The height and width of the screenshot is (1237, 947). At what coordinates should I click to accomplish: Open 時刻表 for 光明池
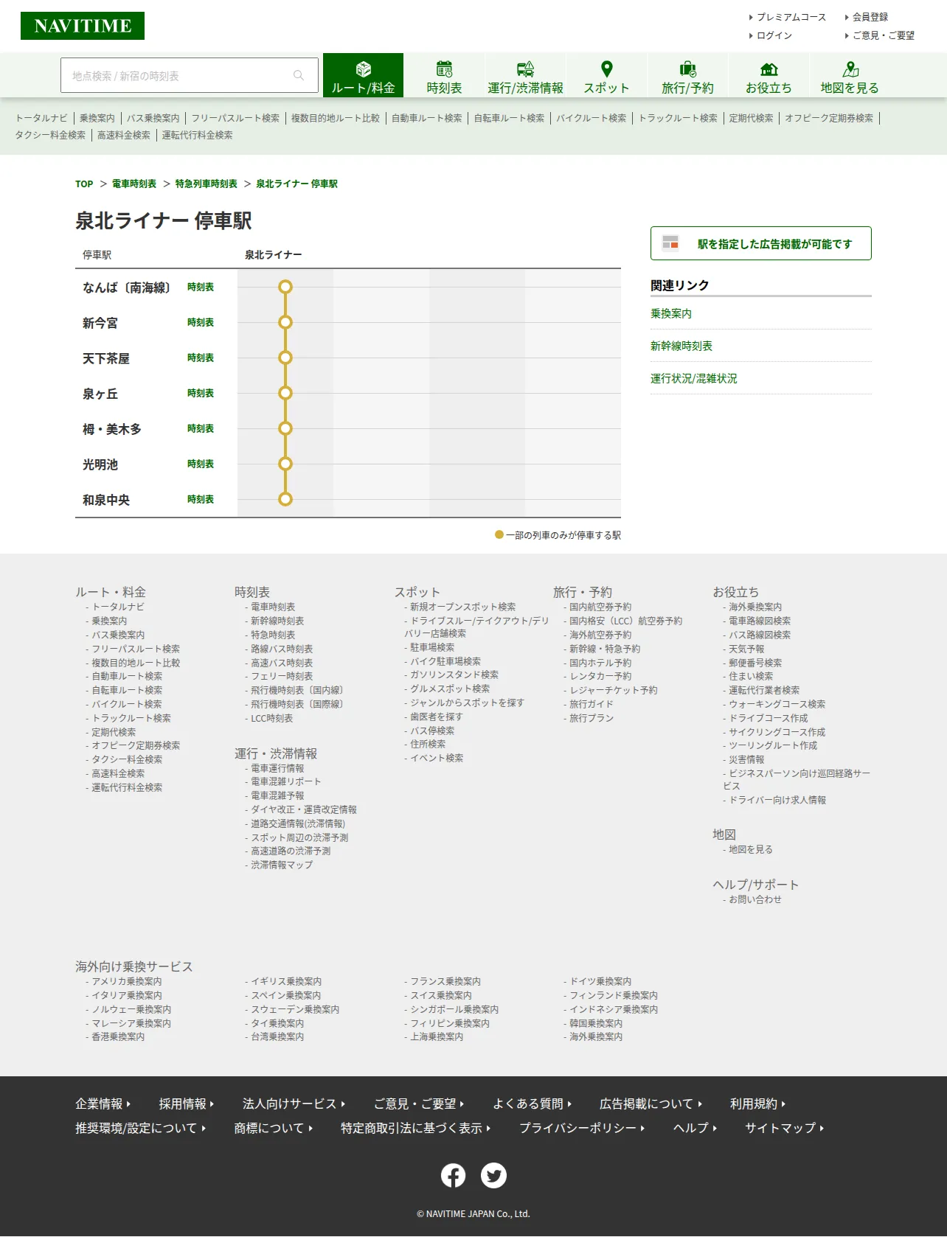201,464
